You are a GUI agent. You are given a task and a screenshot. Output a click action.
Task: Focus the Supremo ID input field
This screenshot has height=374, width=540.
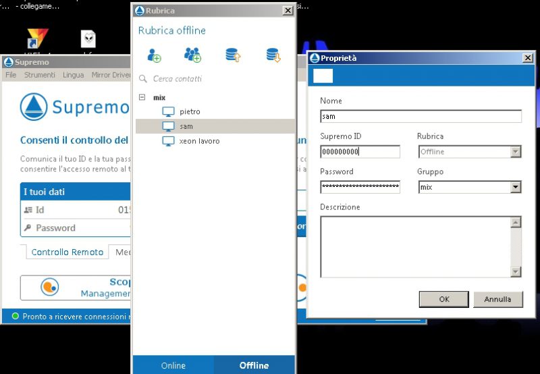coord(360,151)
